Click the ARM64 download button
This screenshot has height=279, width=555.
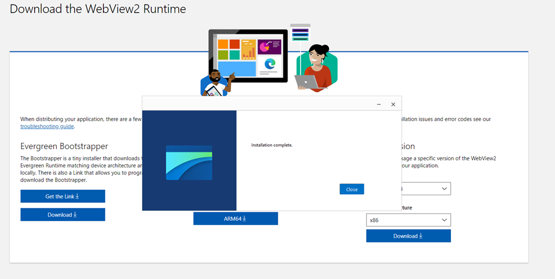click(235, 219)
